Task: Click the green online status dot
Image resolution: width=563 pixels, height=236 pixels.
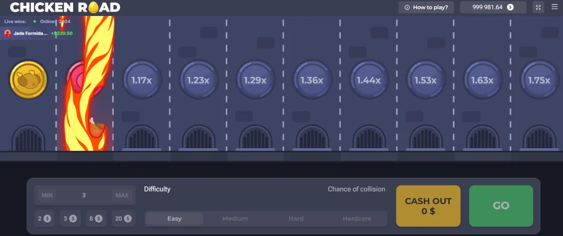Action: pos(35,21)
